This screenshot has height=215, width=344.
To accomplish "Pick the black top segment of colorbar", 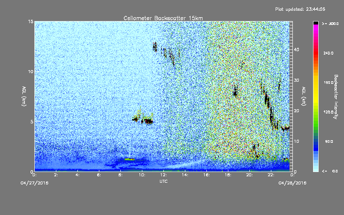I will coord(316,23).
